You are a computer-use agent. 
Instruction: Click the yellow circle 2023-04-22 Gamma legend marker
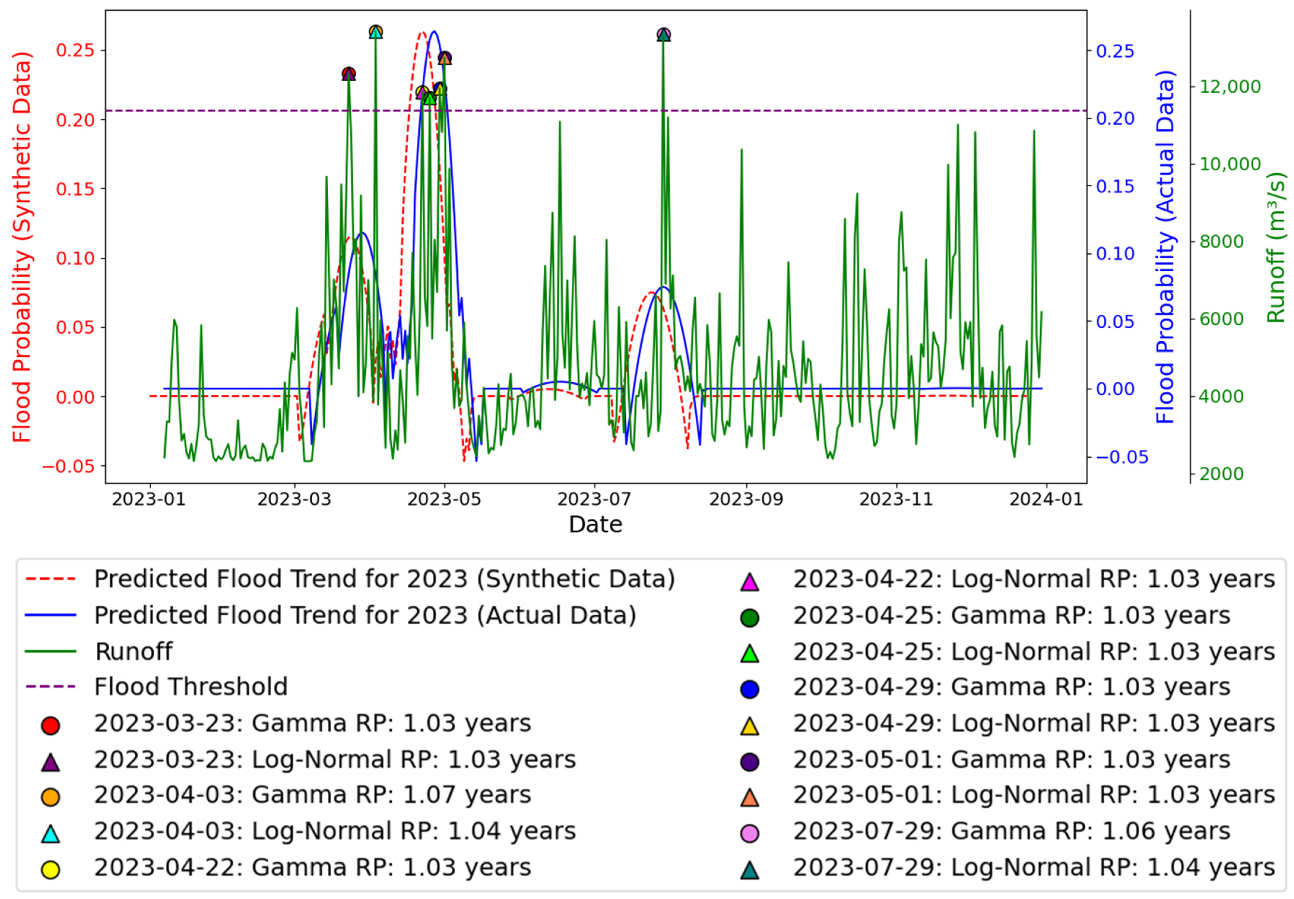50,869
